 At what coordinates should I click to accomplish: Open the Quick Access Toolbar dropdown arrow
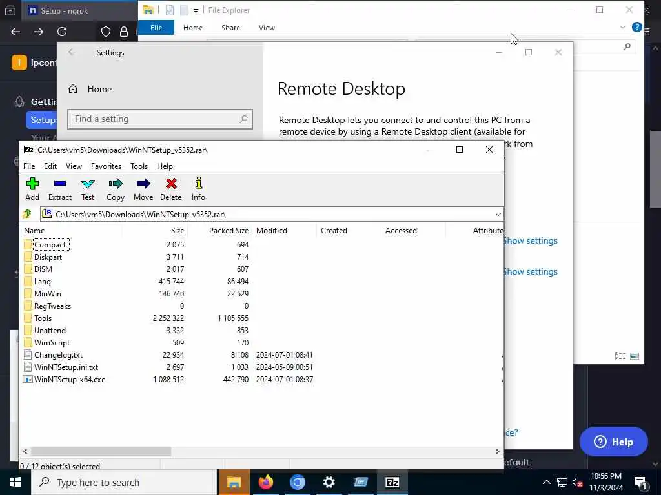coord(196,10)
